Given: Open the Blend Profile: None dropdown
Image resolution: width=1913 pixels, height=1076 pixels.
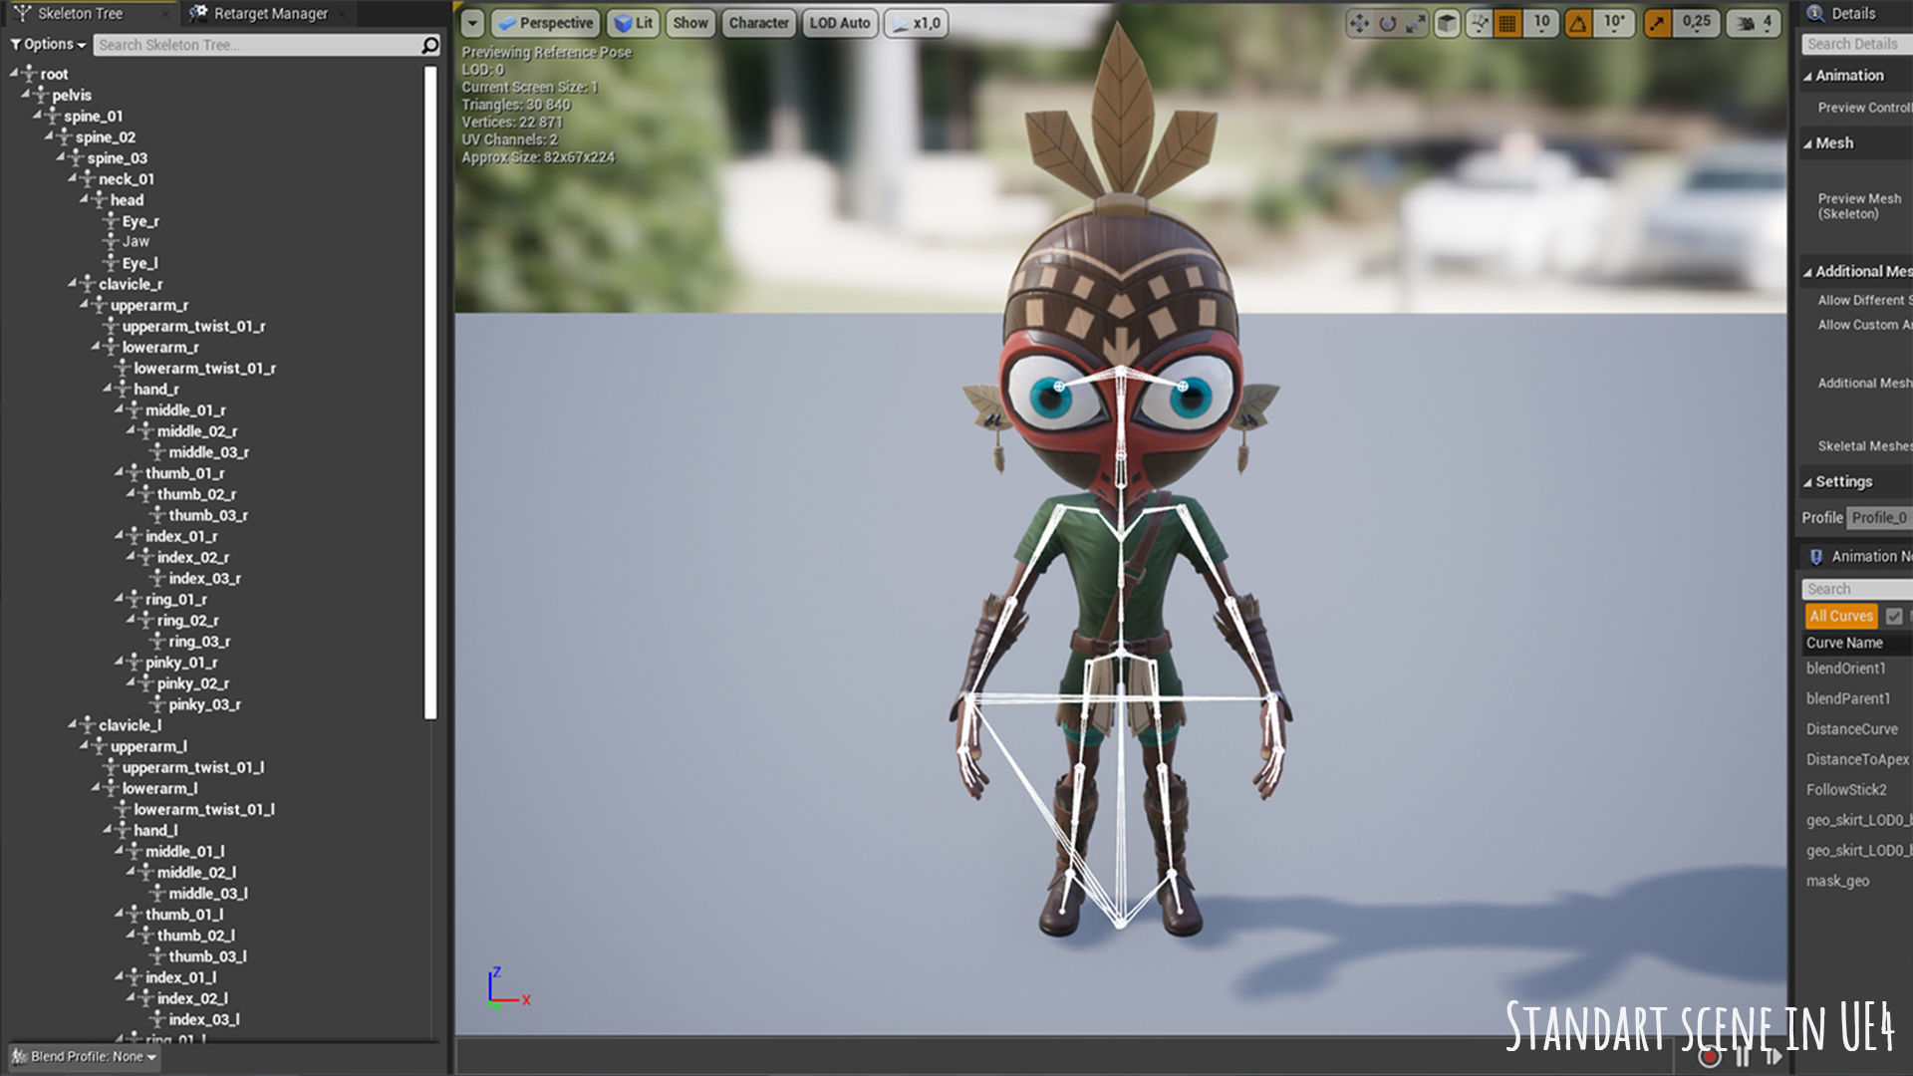Looking at the screenshot, I should [x=84, y=1057].
